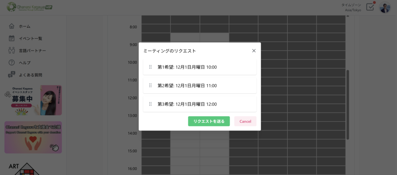Open the イベント一覧 page
The height and width of the screenshot is (175, 397).
click(x=30, y=38)
